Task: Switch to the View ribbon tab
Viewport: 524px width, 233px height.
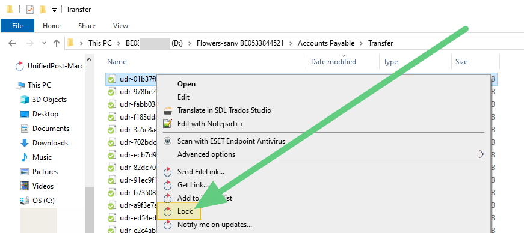Action: click(x=121, y=26)
